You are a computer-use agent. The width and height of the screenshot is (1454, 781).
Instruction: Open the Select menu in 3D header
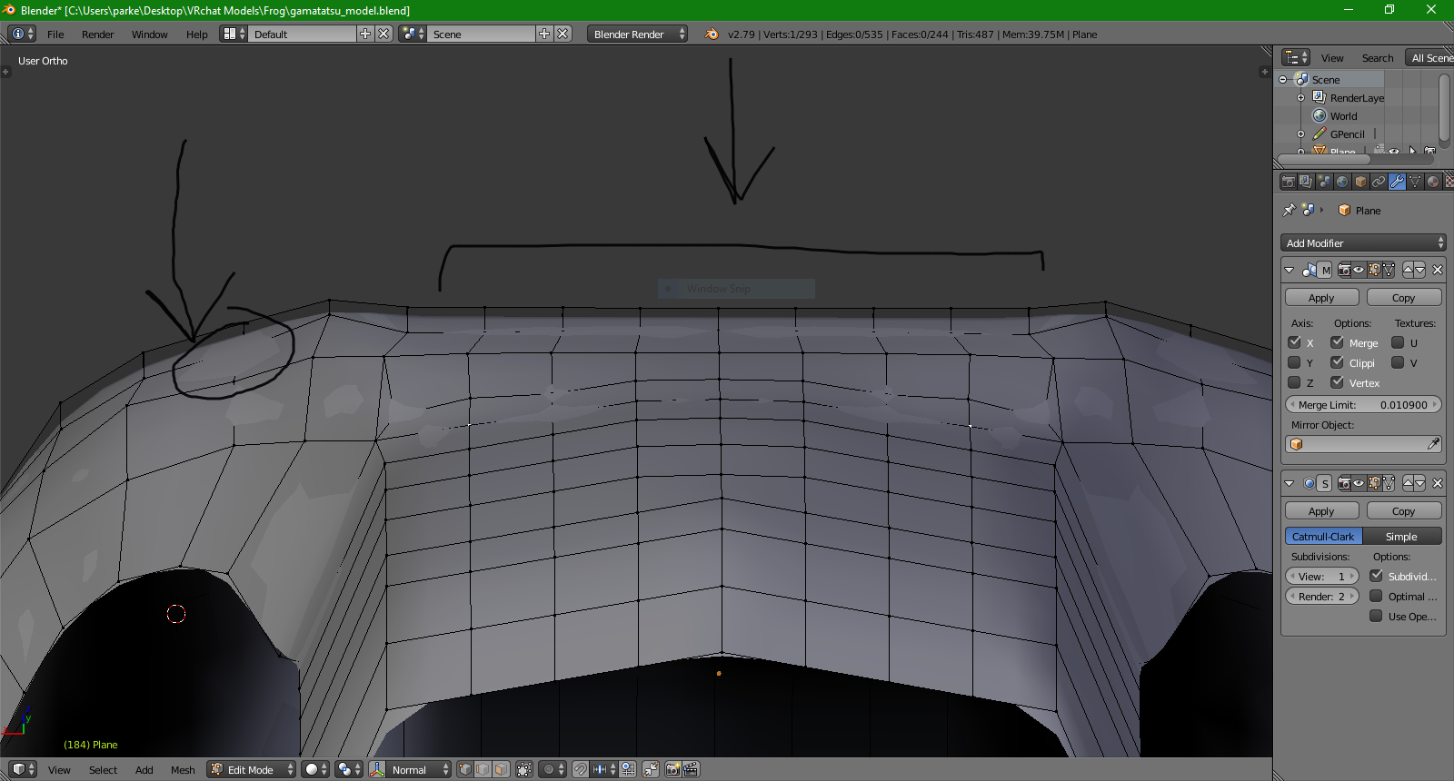pyautogui.click(x=103, y=769)
